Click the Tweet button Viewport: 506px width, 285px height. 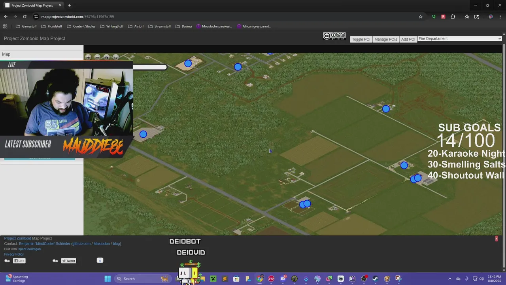(x=68, y=260)
